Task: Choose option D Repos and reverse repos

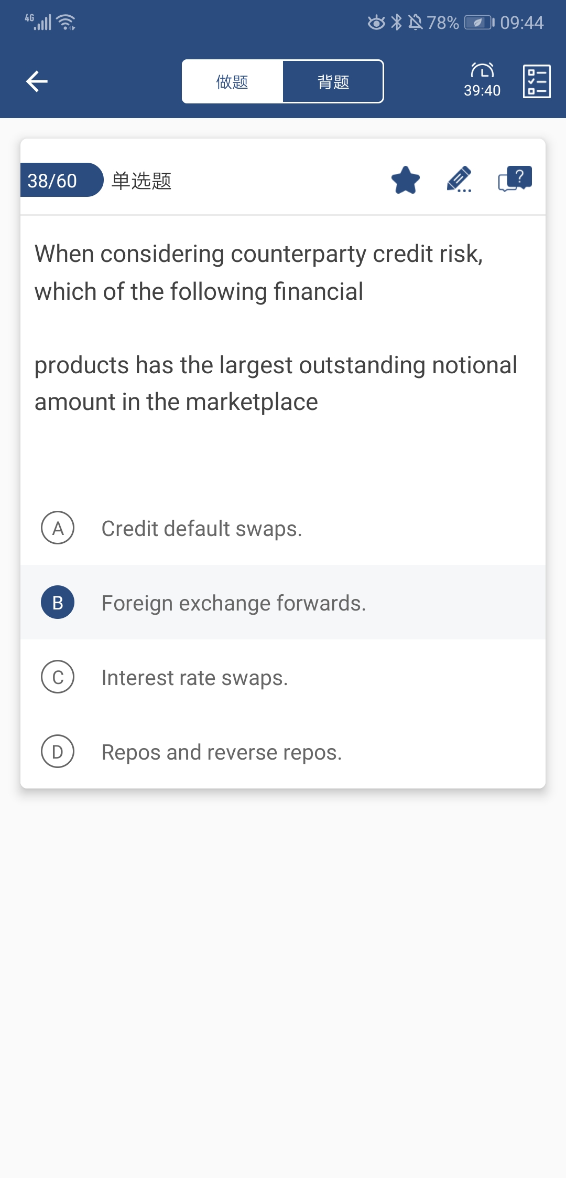Action: click(283, 751)
